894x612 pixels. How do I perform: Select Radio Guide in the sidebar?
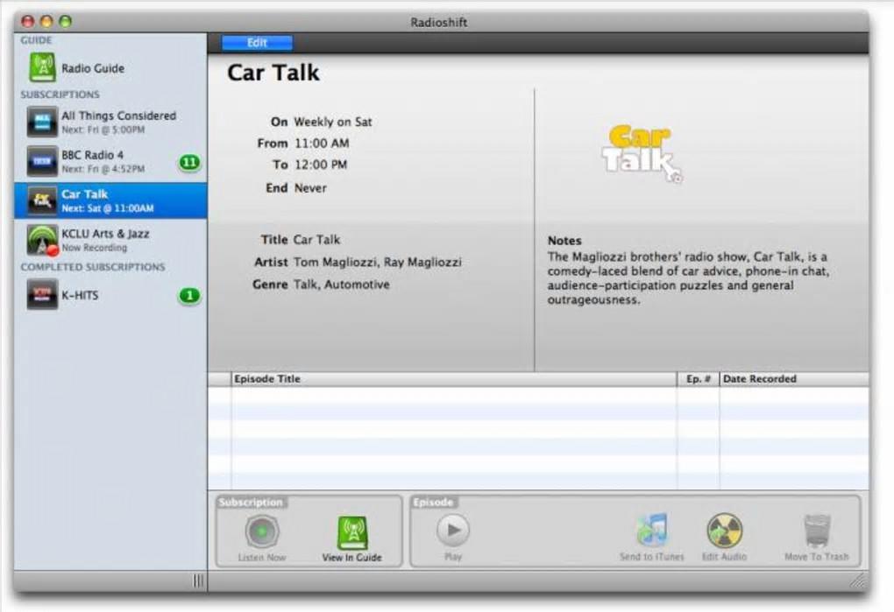(x=111, y=67)
